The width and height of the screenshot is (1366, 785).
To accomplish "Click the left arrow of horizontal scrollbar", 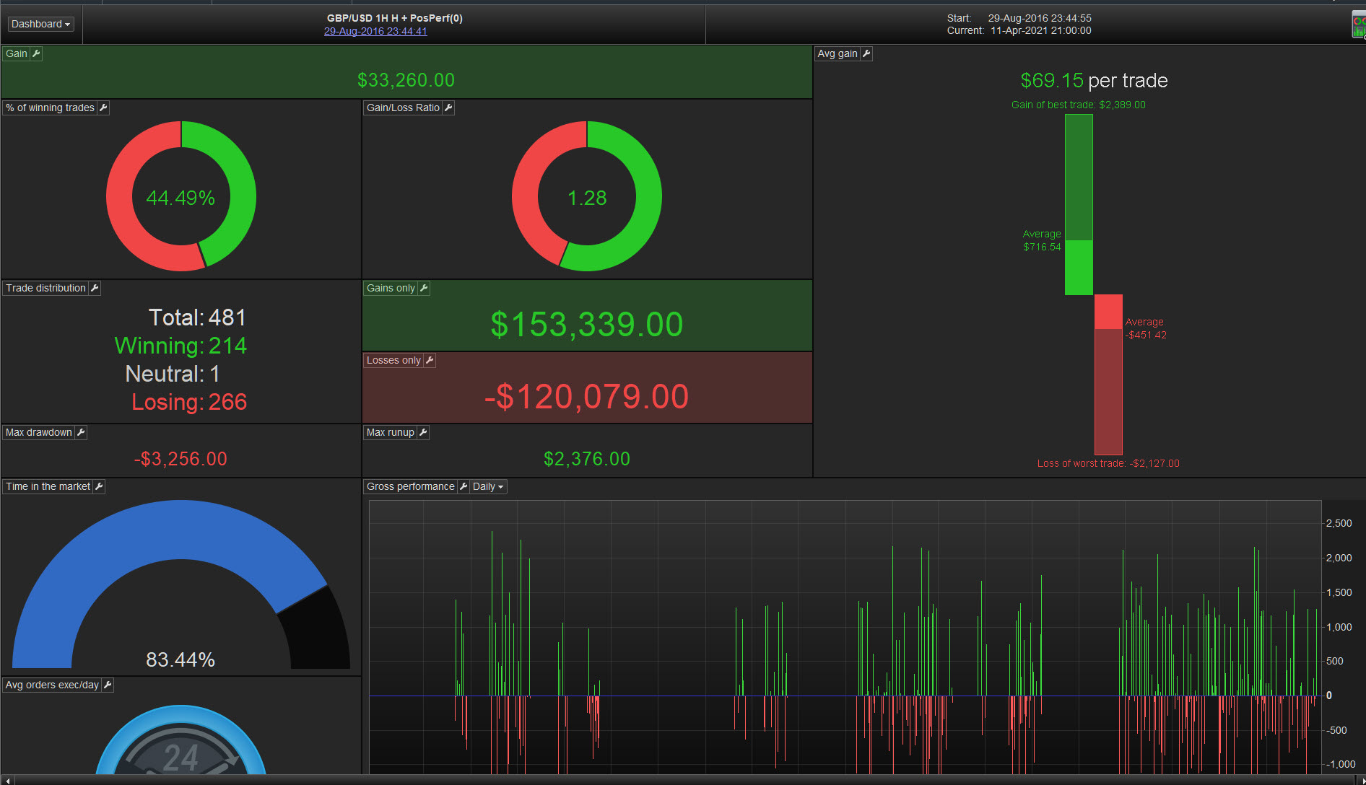I will (7, 780).
